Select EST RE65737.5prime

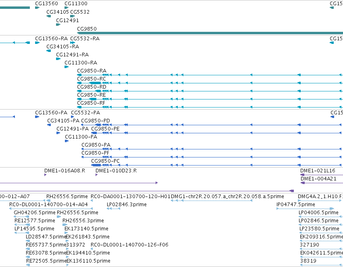(x=46, y=245)
